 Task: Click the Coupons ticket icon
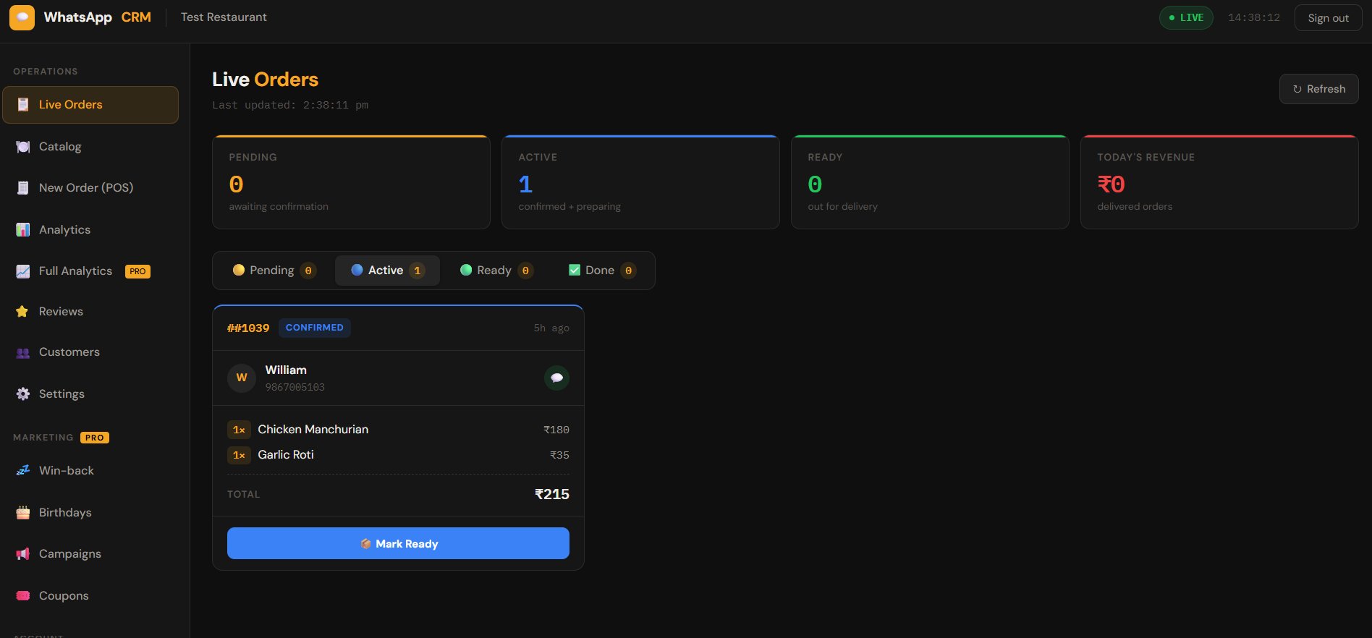pyautogui.click(x=23, y=596)
